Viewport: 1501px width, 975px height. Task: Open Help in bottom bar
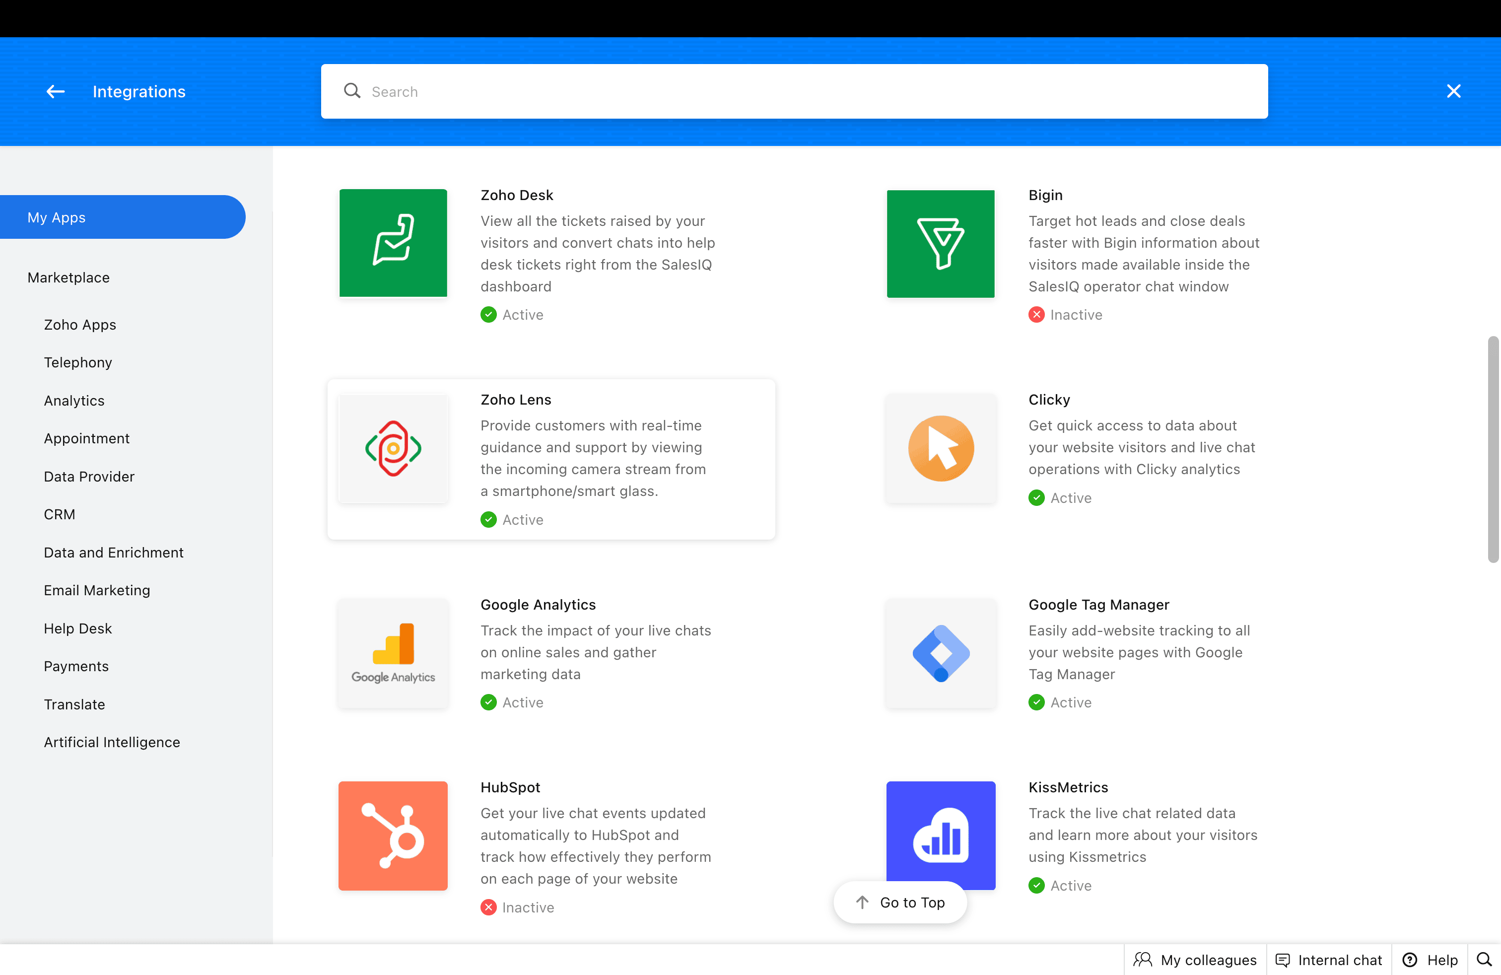pos(1430,960)
